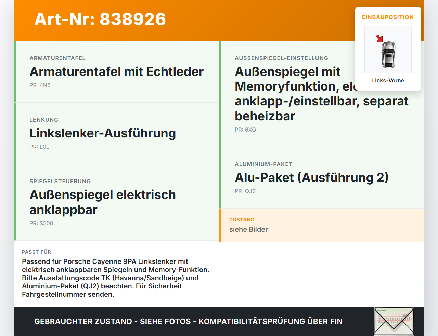The width and height of the screenshot is (438, 336).
Task: Click the PR: 6XQ code
Action: [x=245, y=130]
